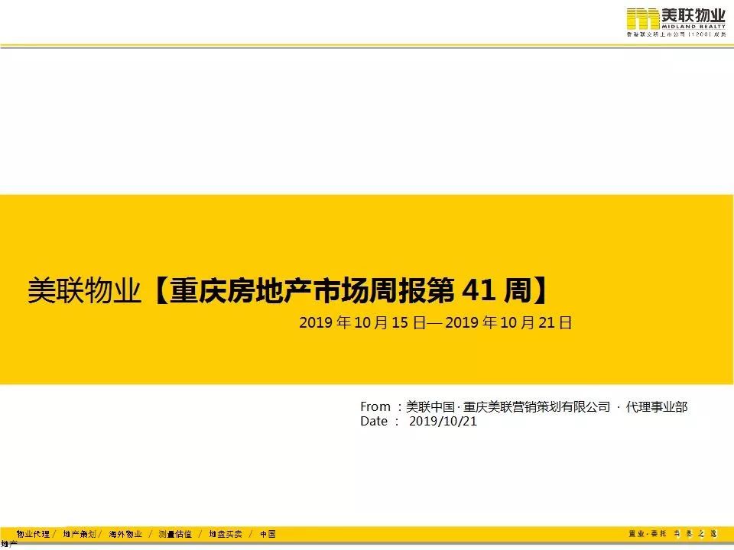Viewport: 734px width, 550px height.
Task: Click the slogan at the footer's right end
Action: (673, 533)
